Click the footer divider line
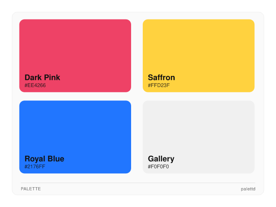276x207 pixels. pyautogui.click(x=138, y=183)
